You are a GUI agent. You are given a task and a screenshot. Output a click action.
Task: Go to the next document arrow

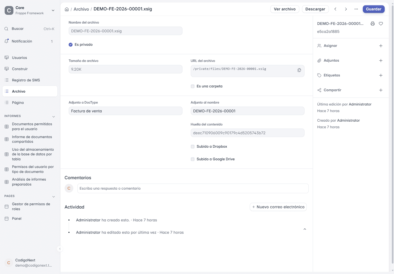click(x=346, y=9)
